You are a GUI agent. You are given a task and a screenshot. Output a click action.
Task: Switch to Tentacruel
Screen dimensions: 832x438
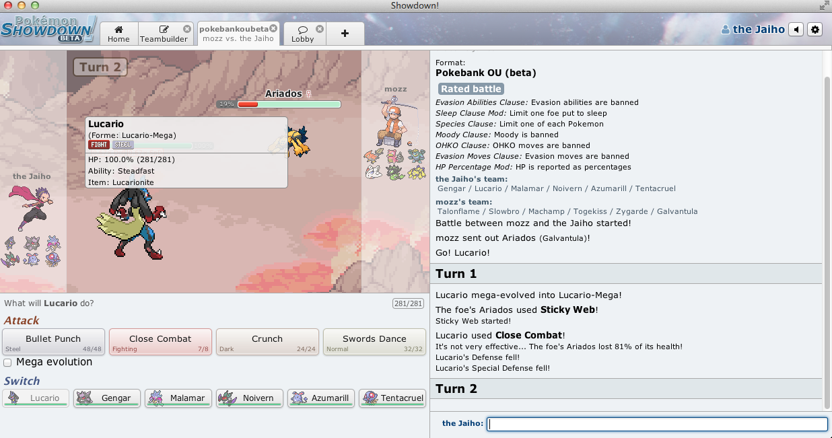coord(392,398)
